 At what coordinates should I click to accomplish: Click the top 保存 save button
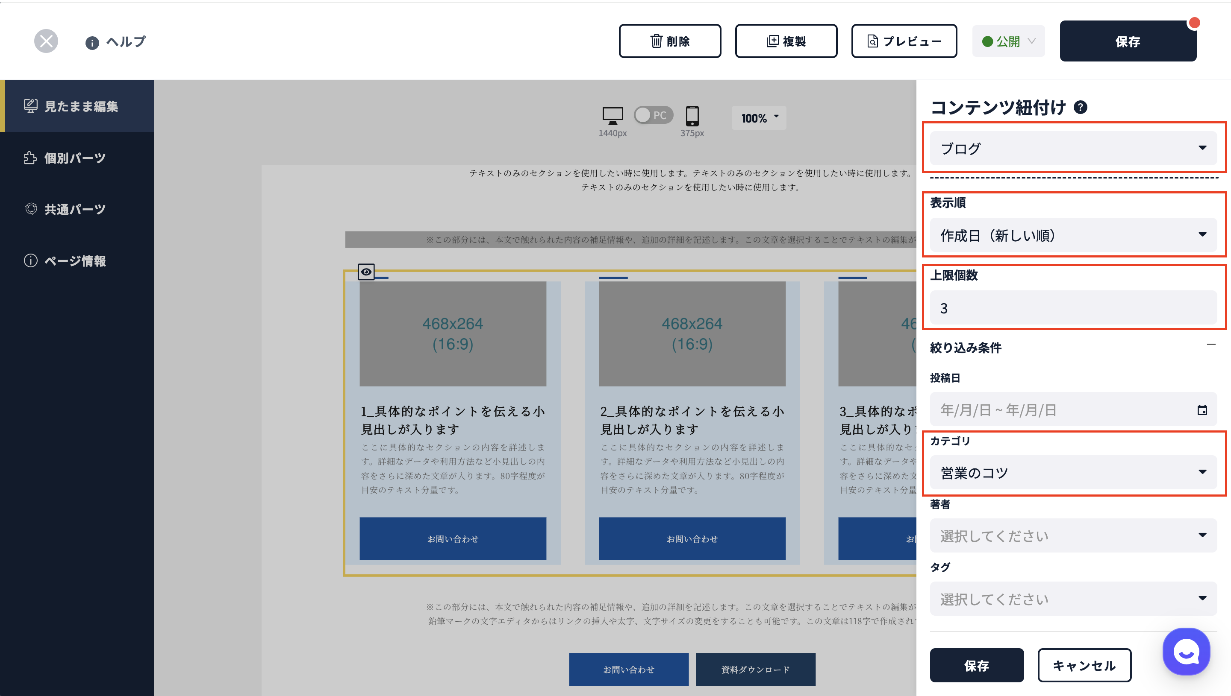pos(1128,41)
